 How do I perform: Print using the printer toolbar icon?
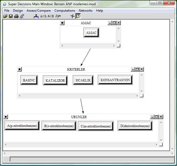point(16,16)
